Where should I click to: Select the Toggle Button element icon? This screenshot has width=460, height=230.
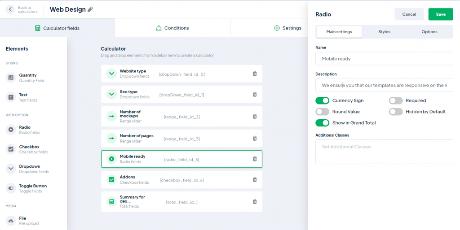click(11, 188)
